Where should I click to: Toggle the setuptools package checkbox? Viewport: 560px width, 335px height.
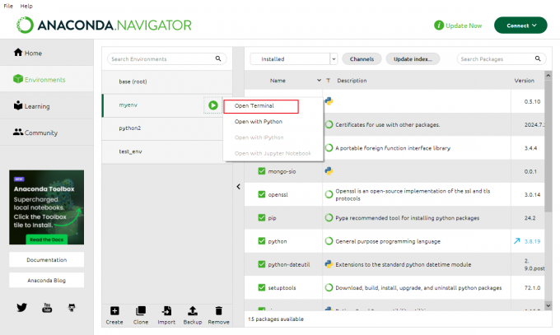(262, 287)
